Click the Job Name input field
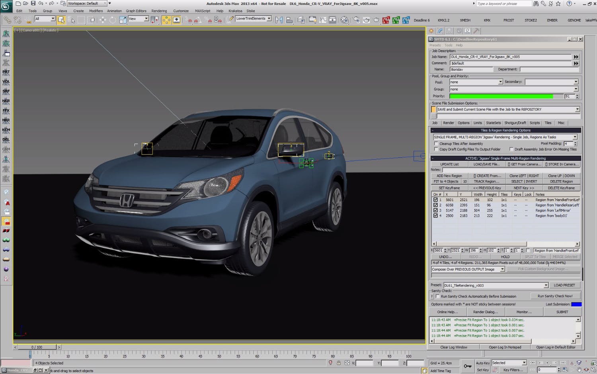597x374 pixels. pos(511,57)
